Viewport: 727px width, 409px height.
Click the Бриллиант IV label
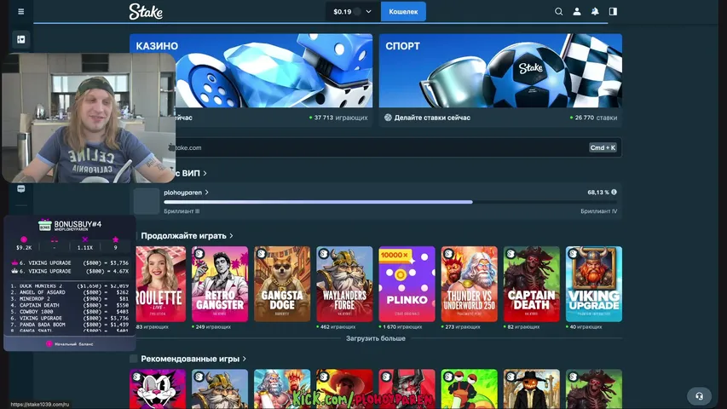pos(598,211)
